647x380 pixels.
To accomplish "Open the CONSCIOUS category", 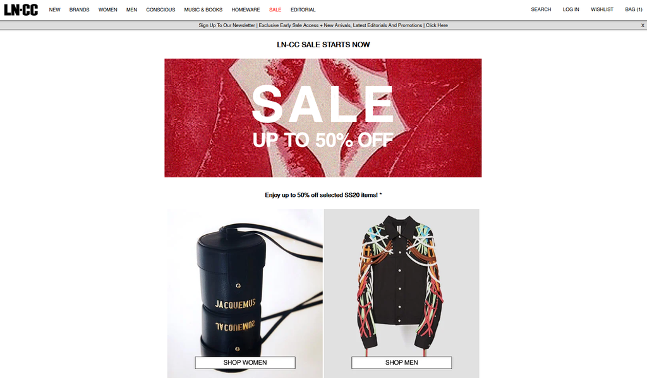I will pyautogui.click(x=160, y=10).
